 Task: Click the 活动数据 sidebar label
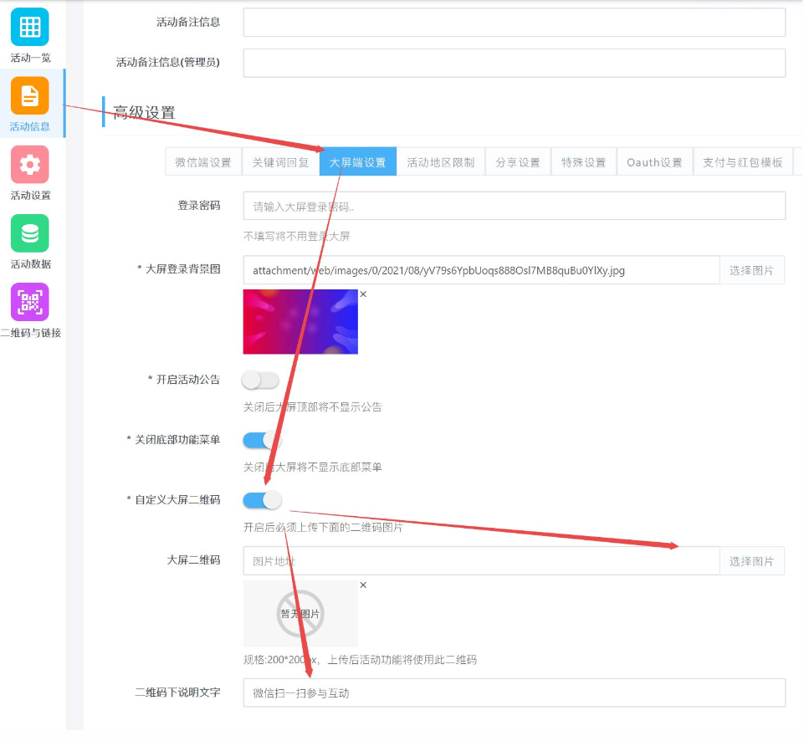[30, 264]
